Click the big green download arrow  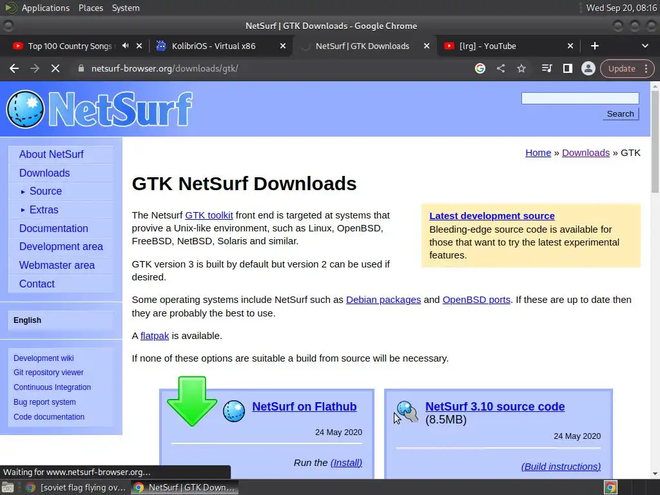click(x=192, y=401)
